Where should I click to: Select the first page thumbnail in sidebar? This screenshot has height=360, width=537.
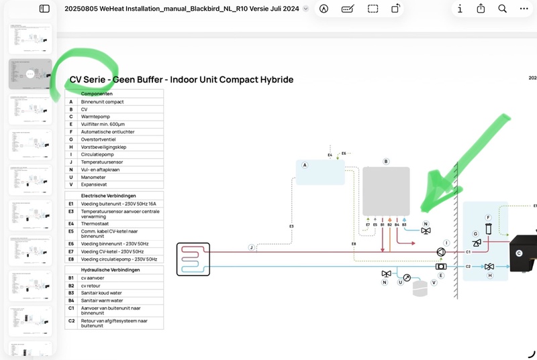(30, 39)
